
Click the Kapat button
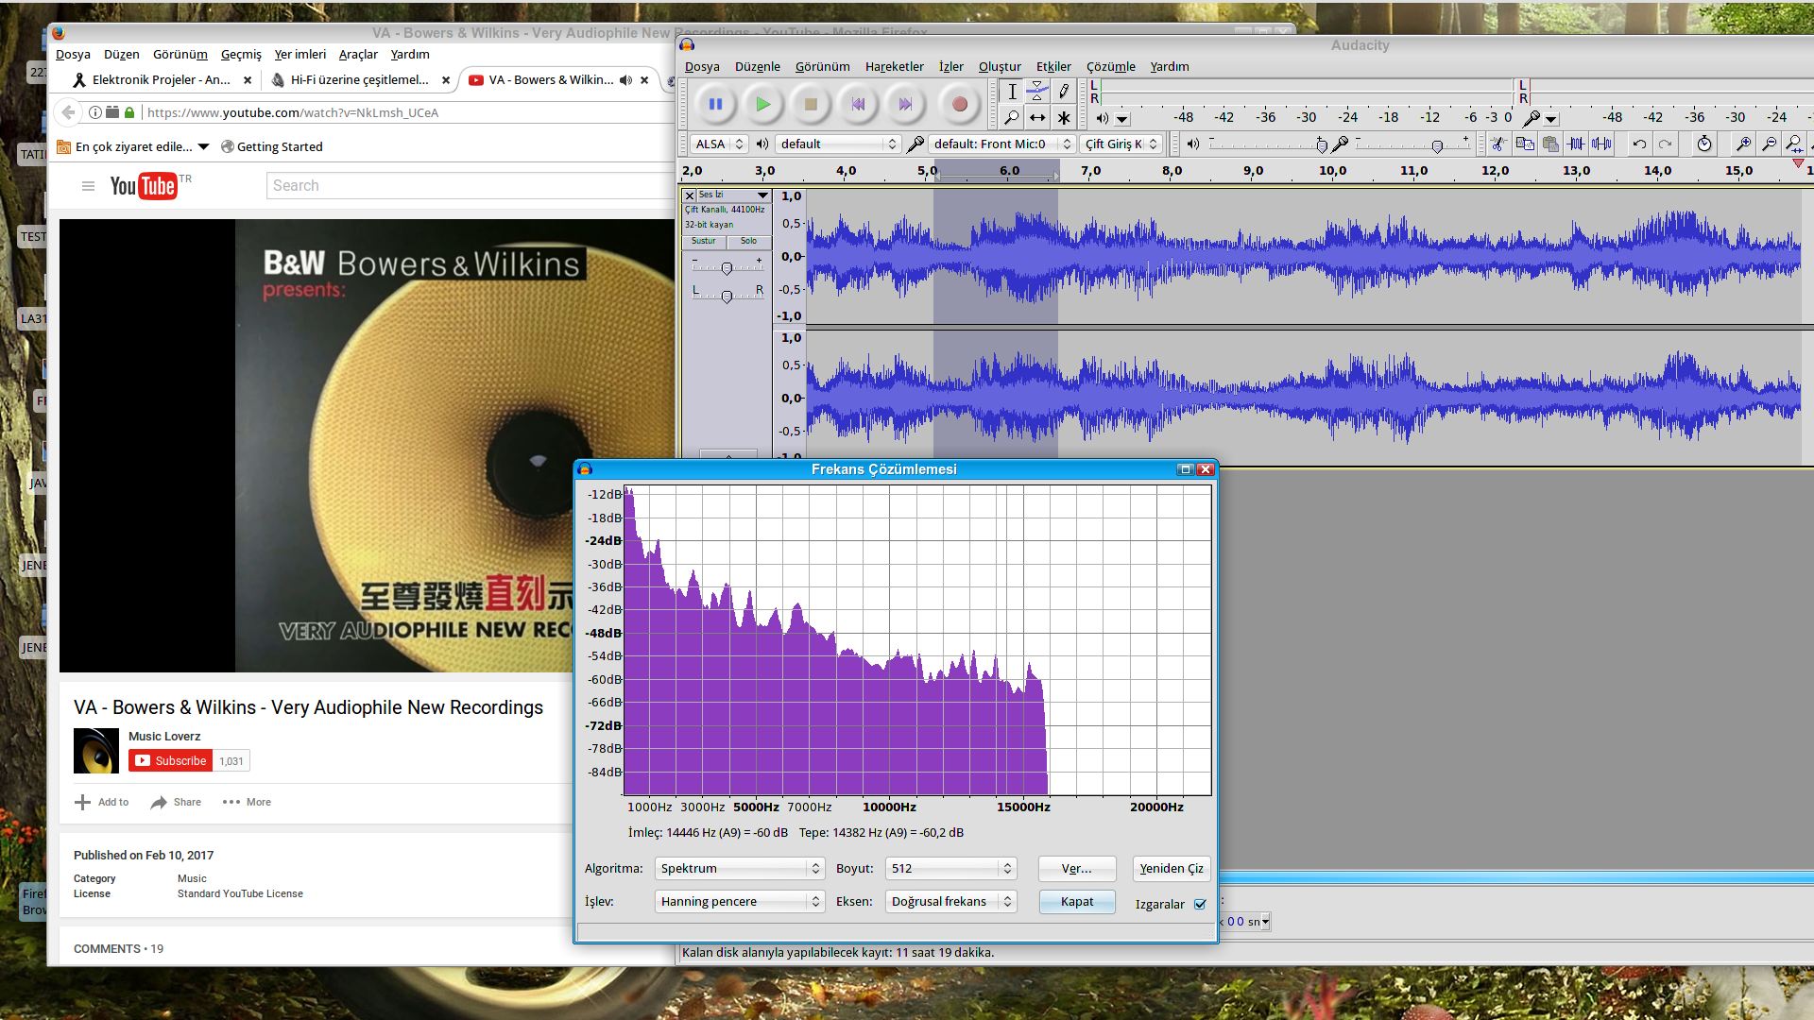pyautogui.click(x=1076, y=901)
